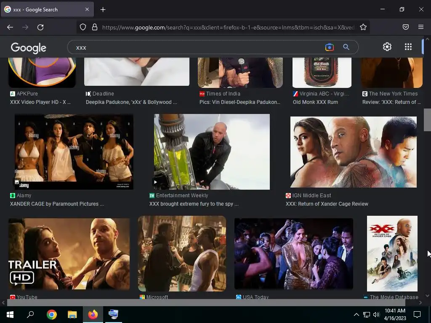Viewport: 431px width, 323px height.
Task: Open The Movie Database poster thumbnail
Action: point(392,254)
